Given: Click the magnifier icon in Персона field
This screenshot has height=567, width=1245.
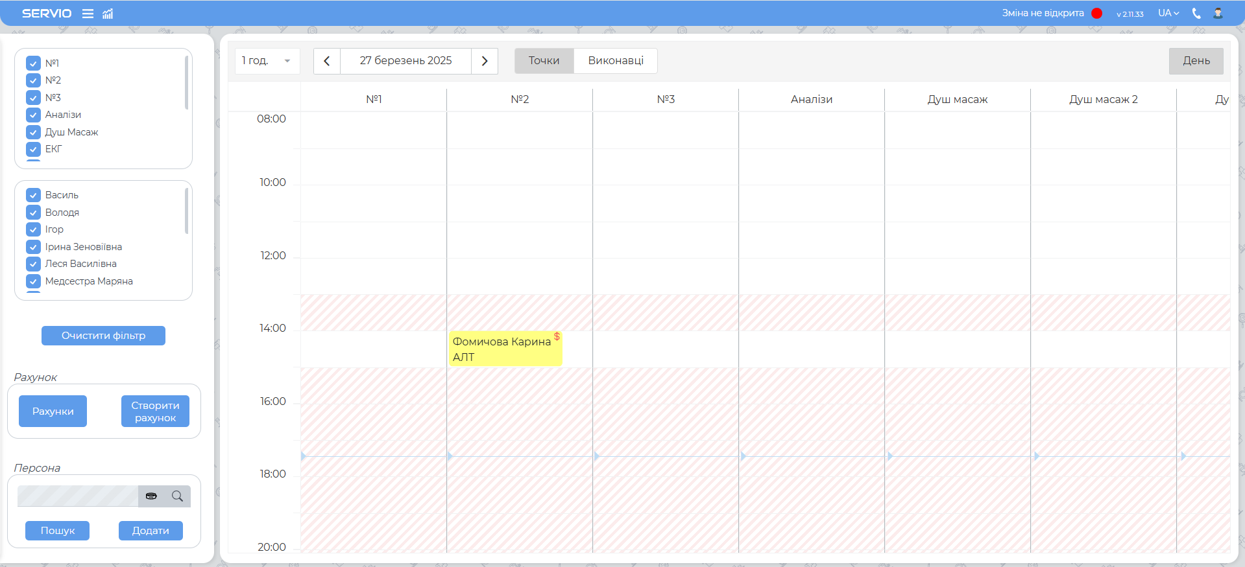Looking at the screenshot, I should coord(177,496).
